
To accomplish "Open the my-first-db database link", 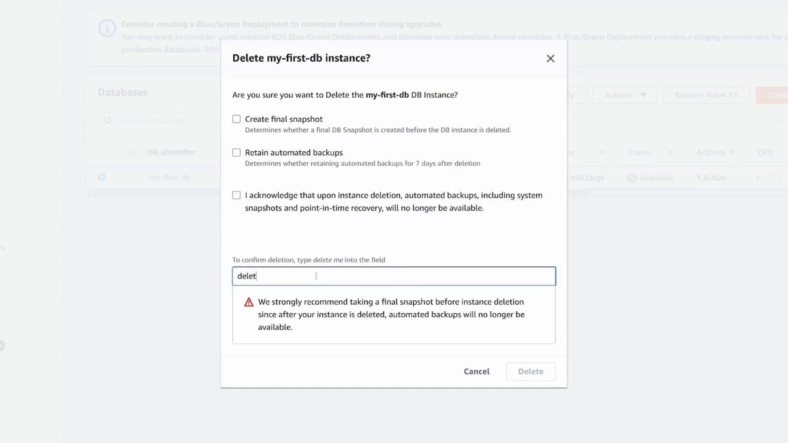I will (x=169, y=178).
